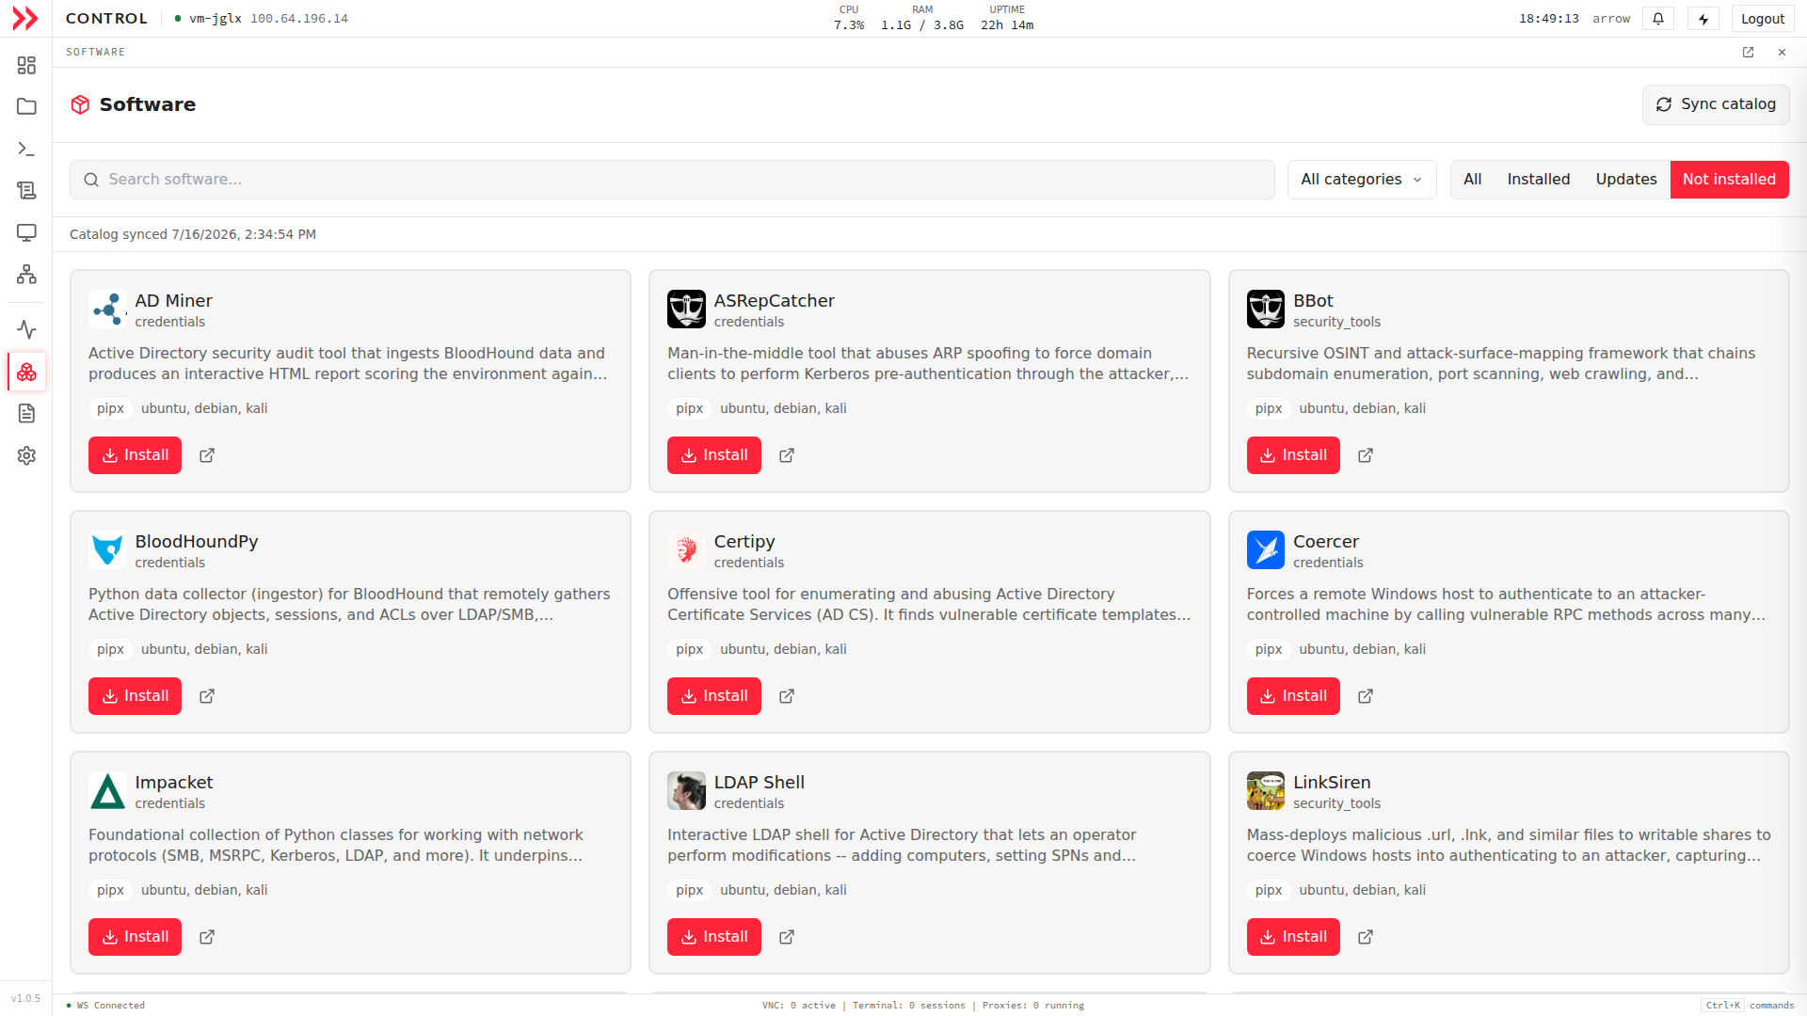Select the Updates filter

1626,180
